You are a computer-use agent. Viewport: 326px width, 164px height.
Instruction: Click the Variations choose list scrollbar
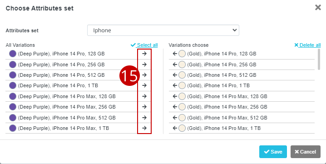319,60
